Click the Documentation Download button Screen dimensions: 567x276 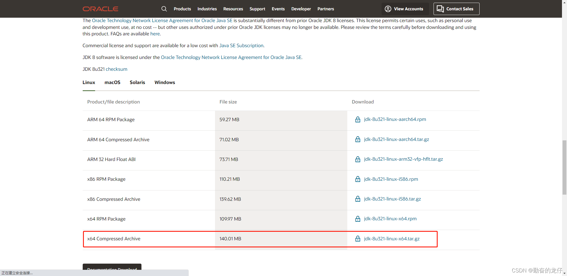click(x=112, y=267)
